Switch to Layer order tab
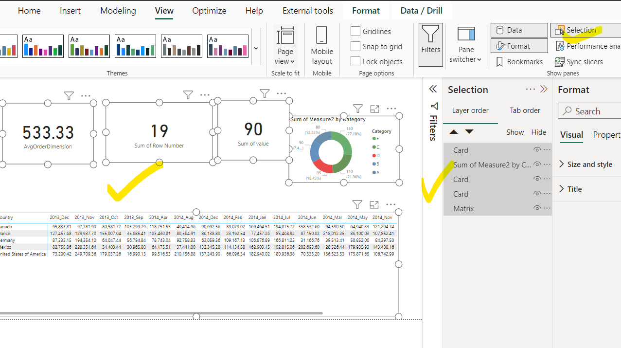 [470, 110]
